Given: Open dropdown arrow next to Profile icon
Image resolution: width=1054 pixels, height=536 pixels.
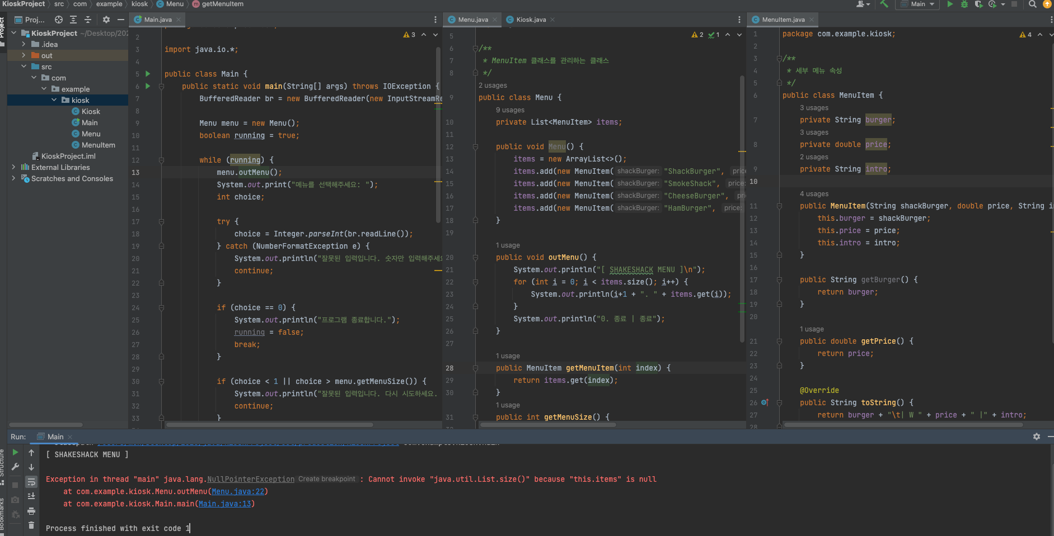Looking at the screenshot, I should (1003, 4).
